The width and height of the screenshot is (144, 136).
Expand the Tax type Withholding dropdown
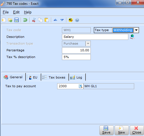(x=136, y=30)
